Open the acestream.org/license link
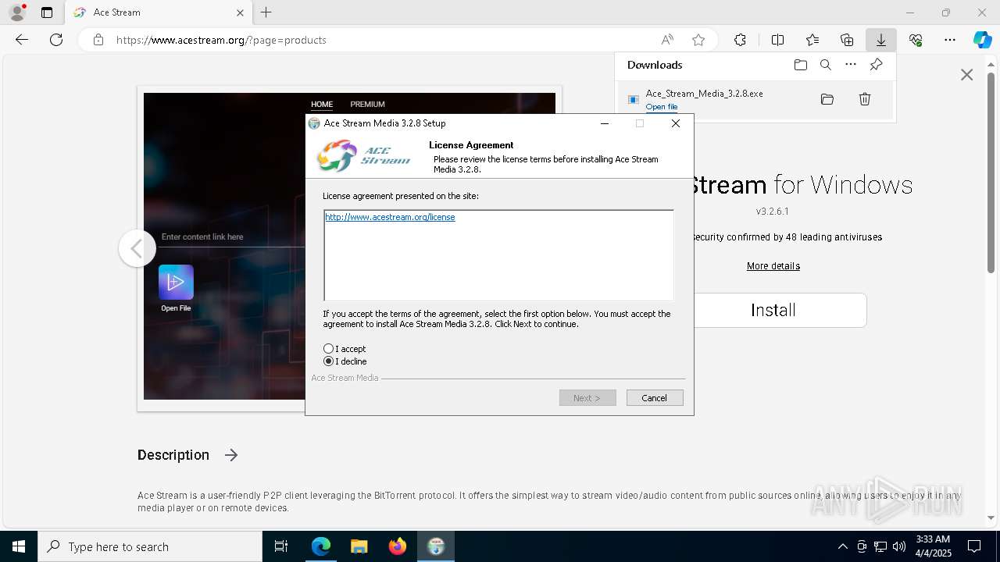This screenshot has width=1000, height=562. point(390,217)
